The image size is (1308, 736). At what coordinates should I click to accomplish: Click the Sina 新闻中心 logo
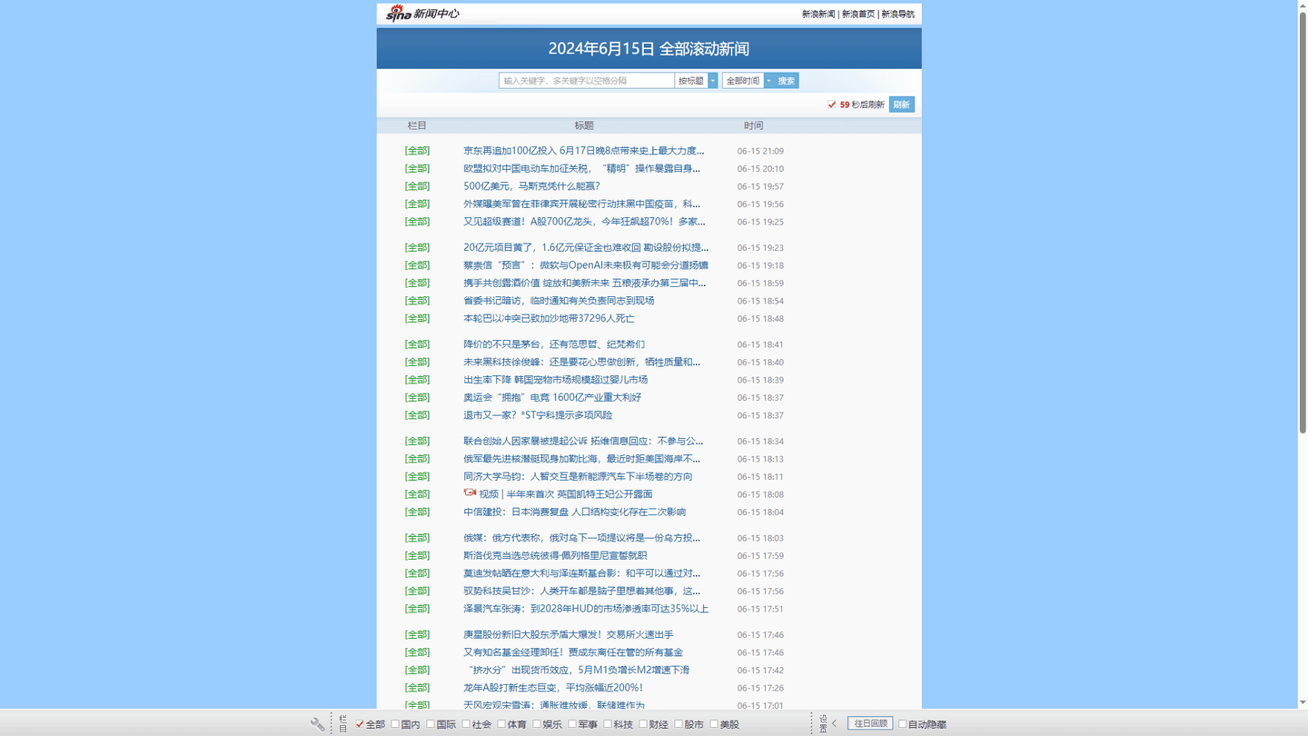click(422, 13)
